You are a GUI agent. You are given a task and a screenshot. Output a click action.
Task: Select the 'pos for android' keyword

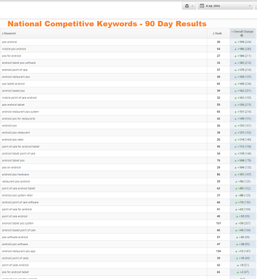click(11, 56)
